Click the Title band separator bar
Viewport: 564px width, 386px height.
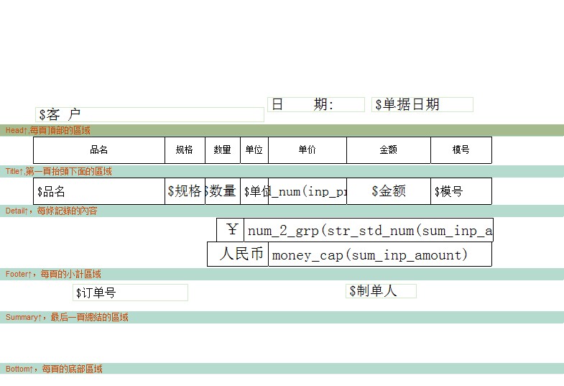(x=282, y=171)
